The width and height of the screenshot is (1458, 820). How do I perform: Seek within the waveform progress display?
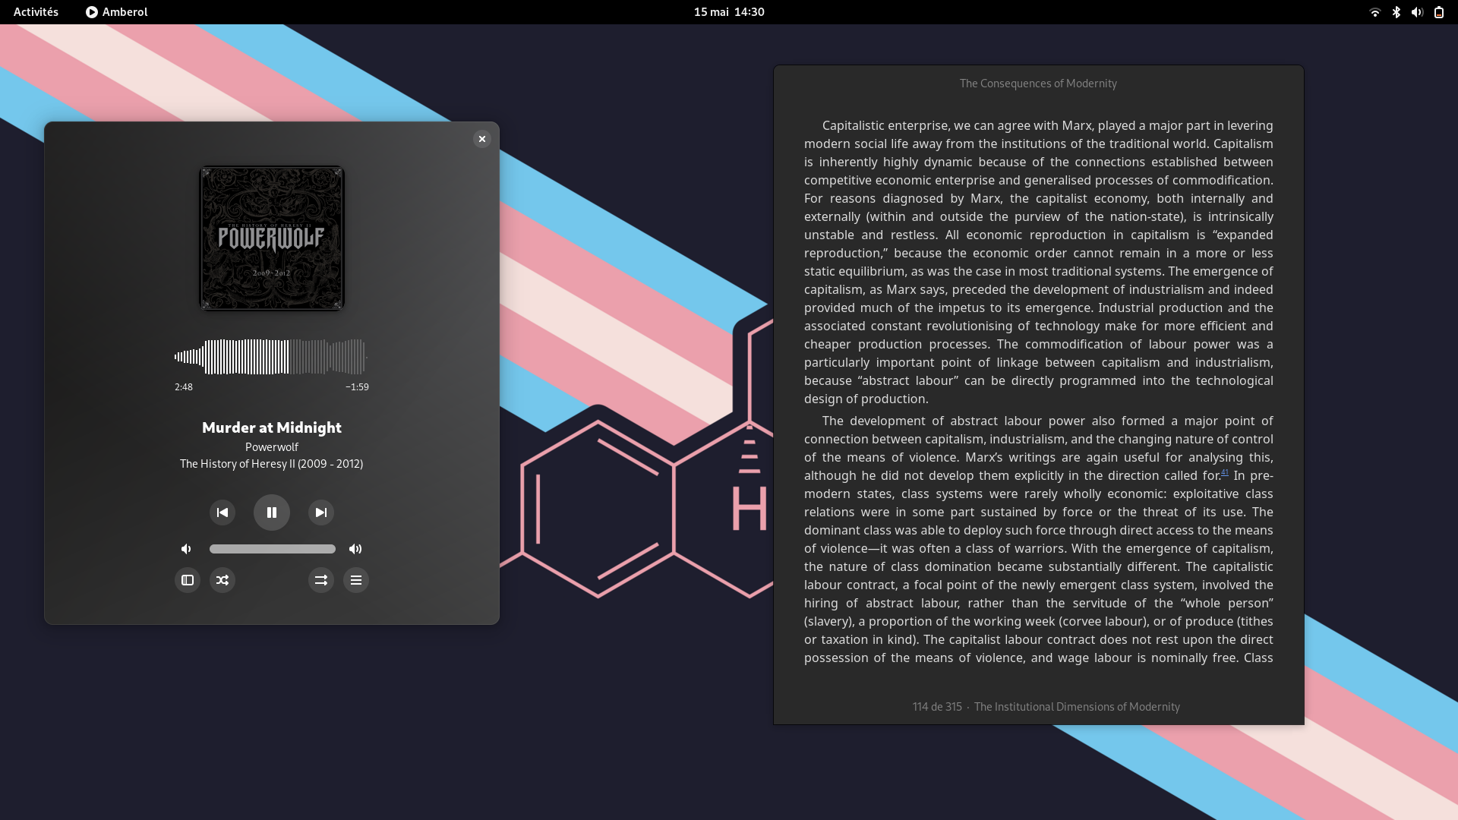click(x=270, y=357)
